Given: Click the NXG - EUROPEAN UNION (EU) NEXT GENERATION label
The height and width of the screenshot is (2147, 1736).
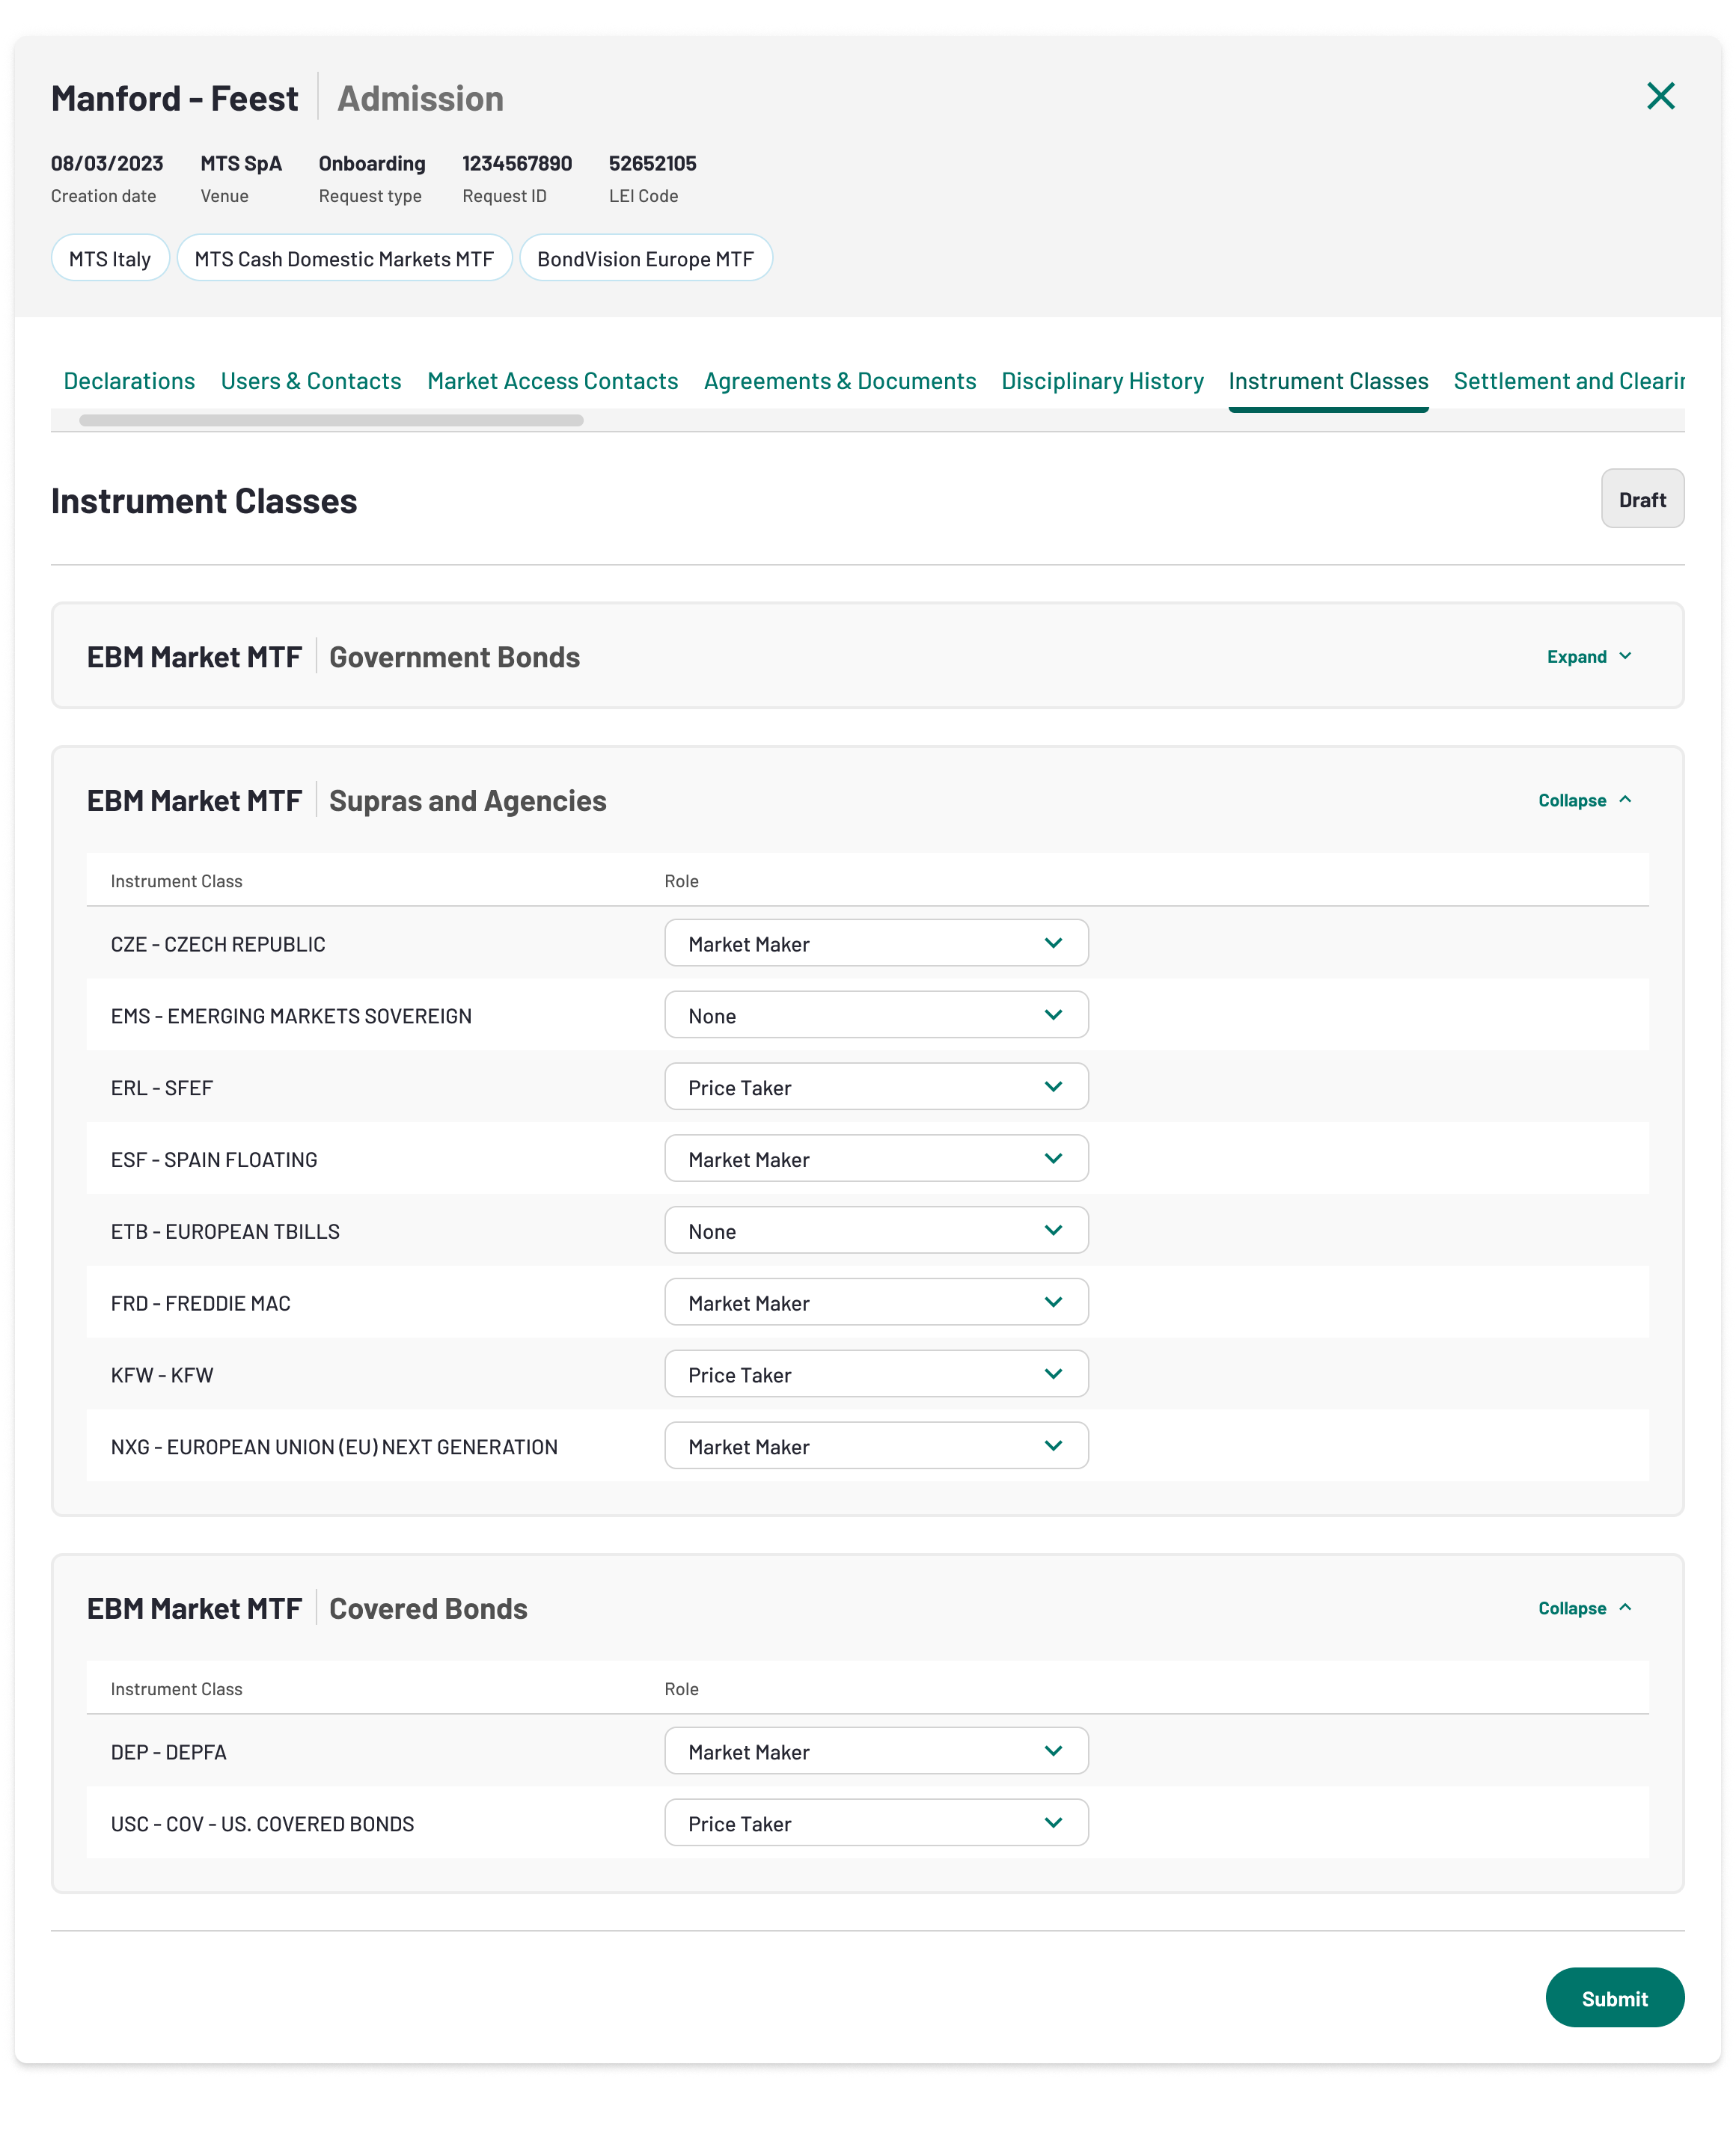Looking at the screenshot, I should click(334, 1448).
